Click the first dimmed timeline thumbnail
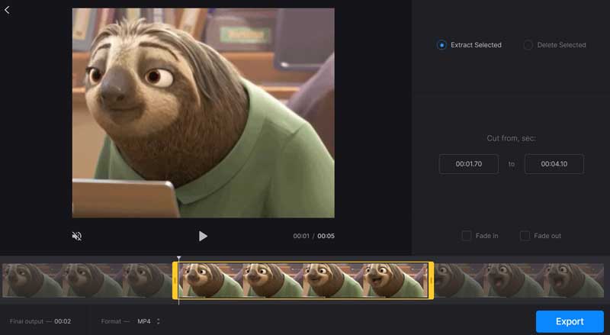Viewport: 610px width, 335px height. click(32, 281)
